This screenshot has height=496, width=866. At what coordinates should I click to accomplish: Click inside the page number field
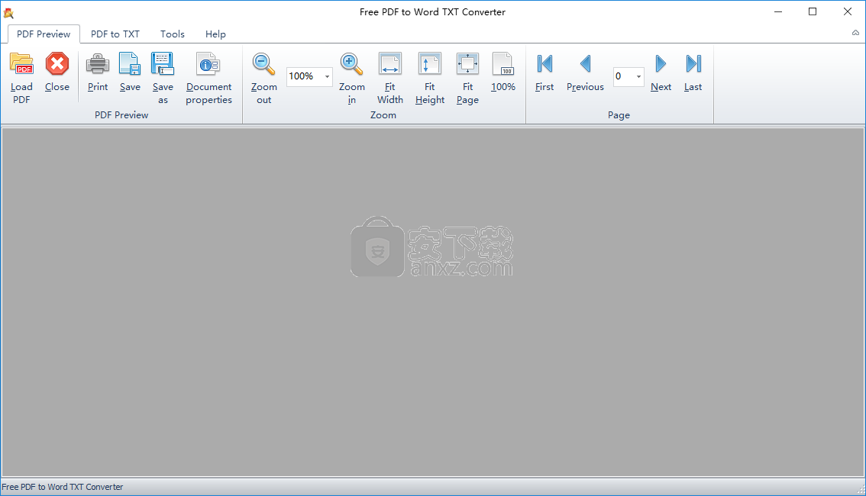(624, 76)
